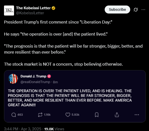Image resolution: width=149 pixels, height=131 pixels.
Task: Open the Grok explain icon beside Subscribe
Action: [x=135, y=10]
